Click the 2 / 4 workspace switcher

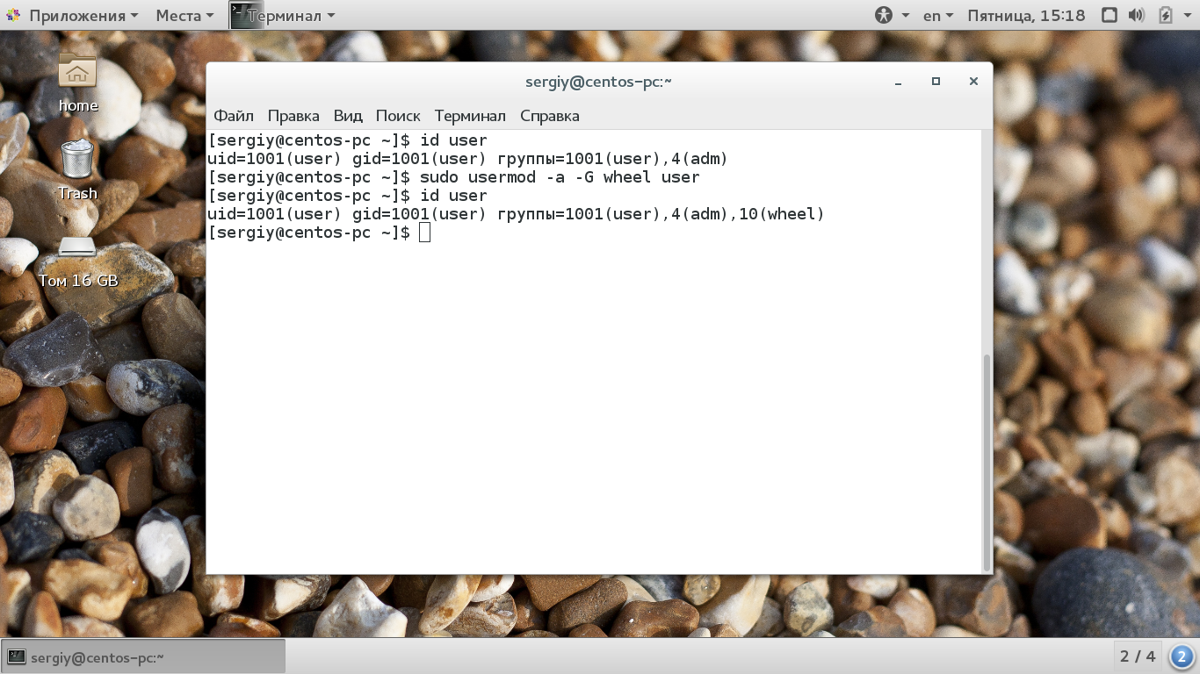point(1138,656)
